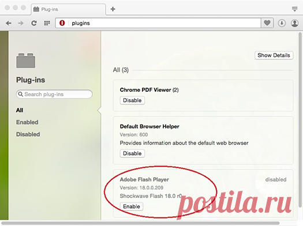The image size is (303, 226).
Task: Disable the Chrome PDF Viewer plug-in
Action: point(132,100)
